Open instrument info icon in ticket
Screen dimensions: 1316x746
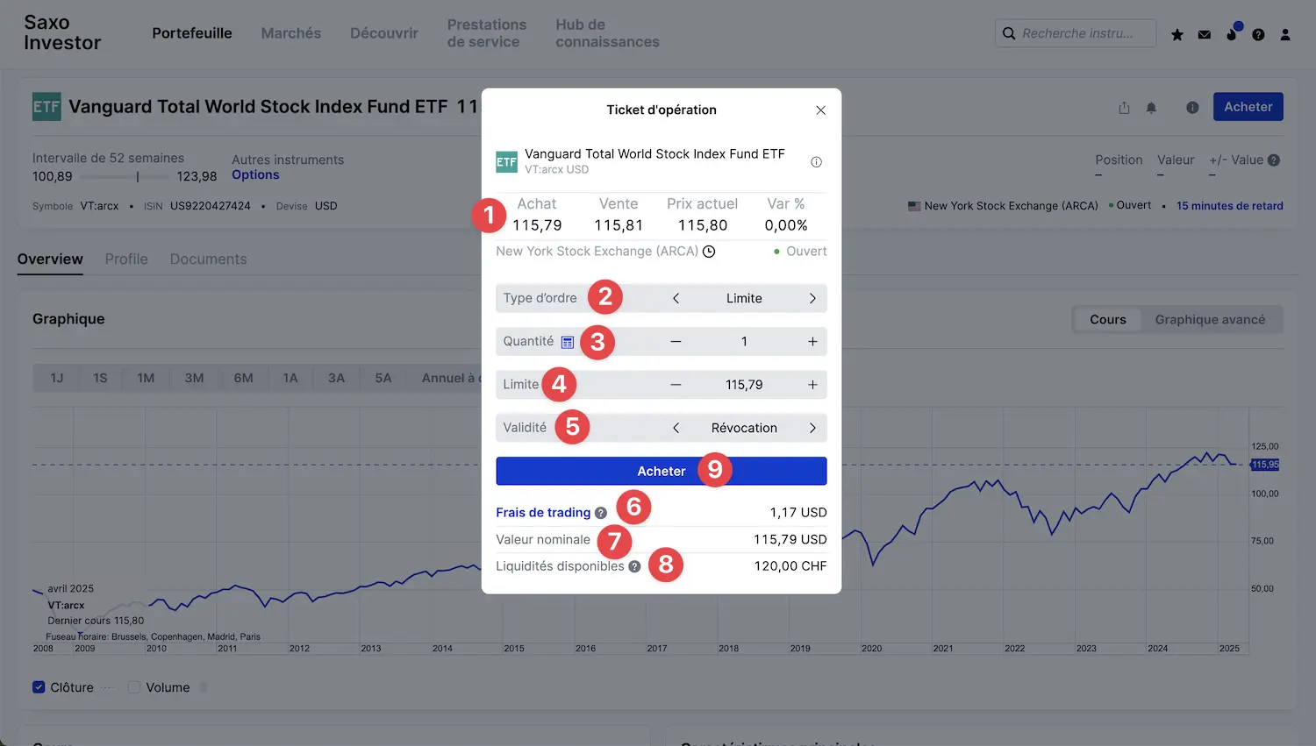pos(816,162)
